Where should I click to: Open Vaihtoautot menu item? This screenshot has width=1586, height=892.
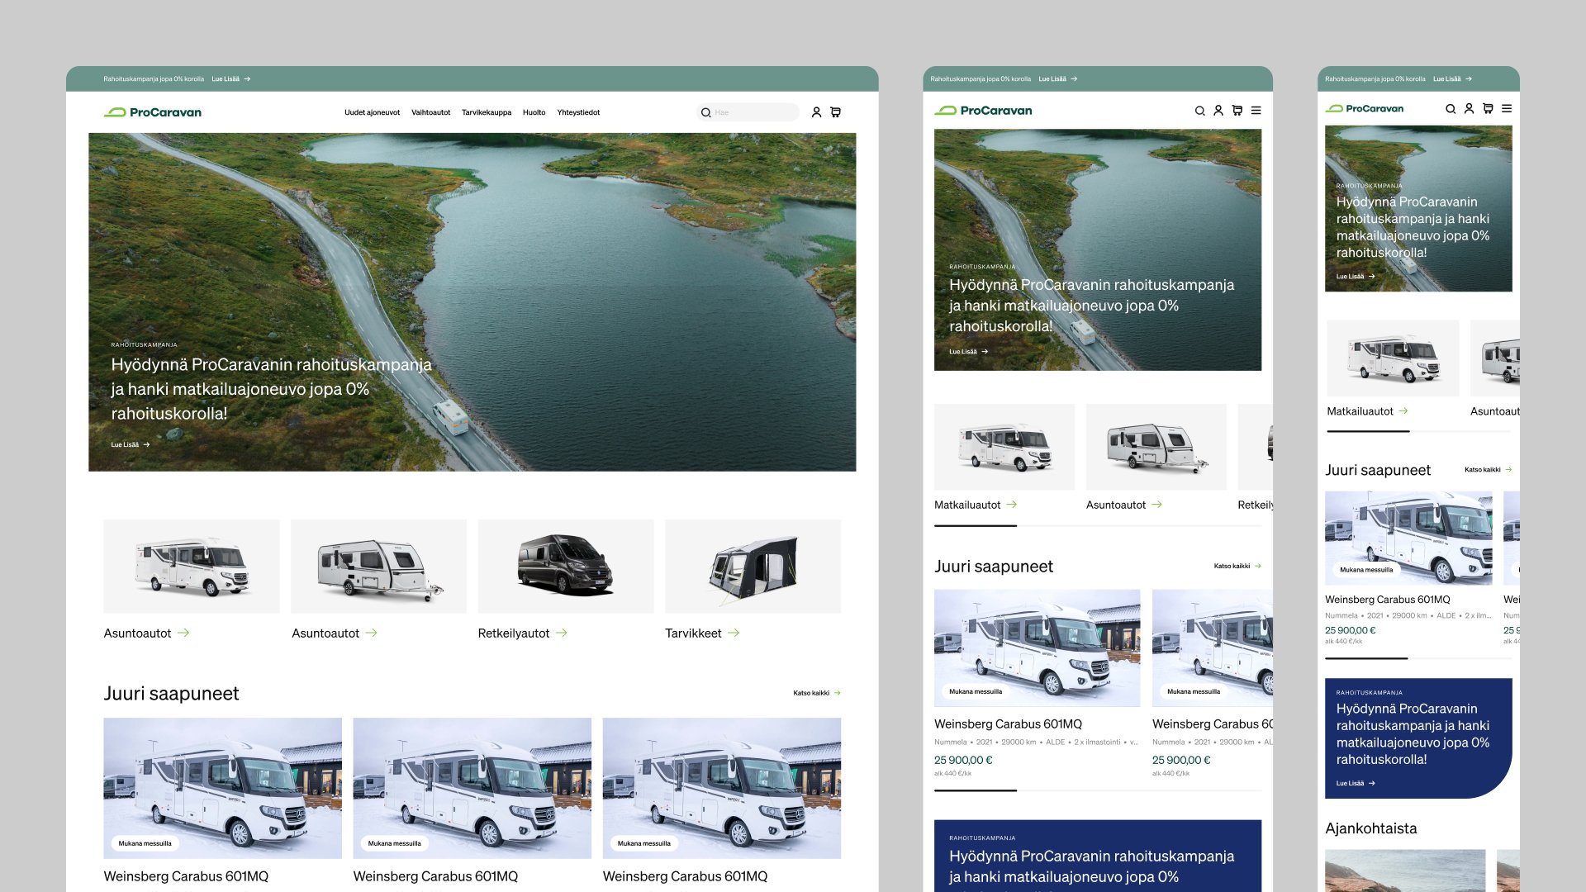point(430,112)
